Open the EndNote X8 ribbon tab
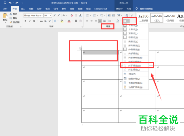The height and width of the screenshot is (136, 184). 100,9
